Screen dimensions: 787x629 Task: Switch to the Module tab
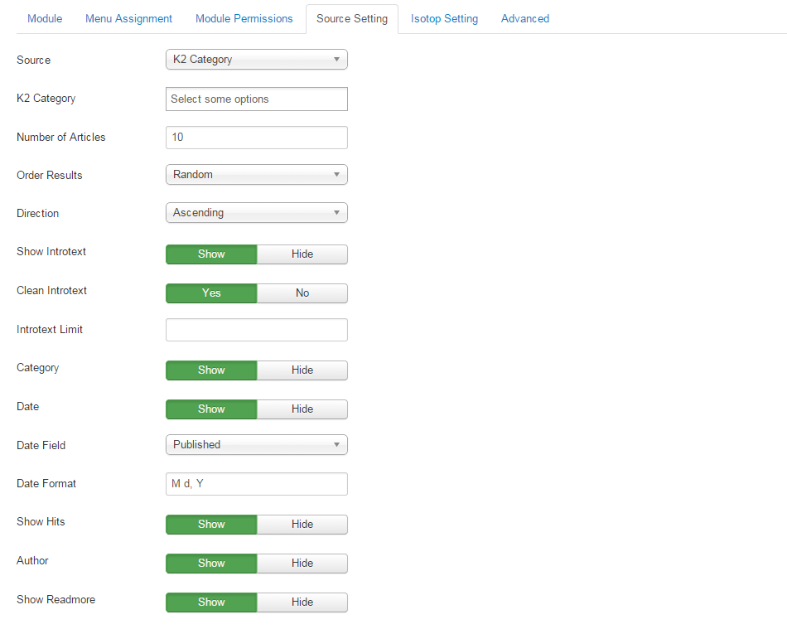(x=45, y=18)
